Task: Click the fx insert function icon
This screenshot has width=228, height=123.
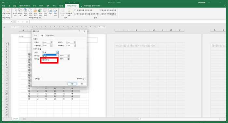Action: coord(27,22)
